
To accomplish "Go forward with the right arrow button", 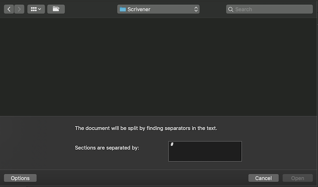I will 19,9.
